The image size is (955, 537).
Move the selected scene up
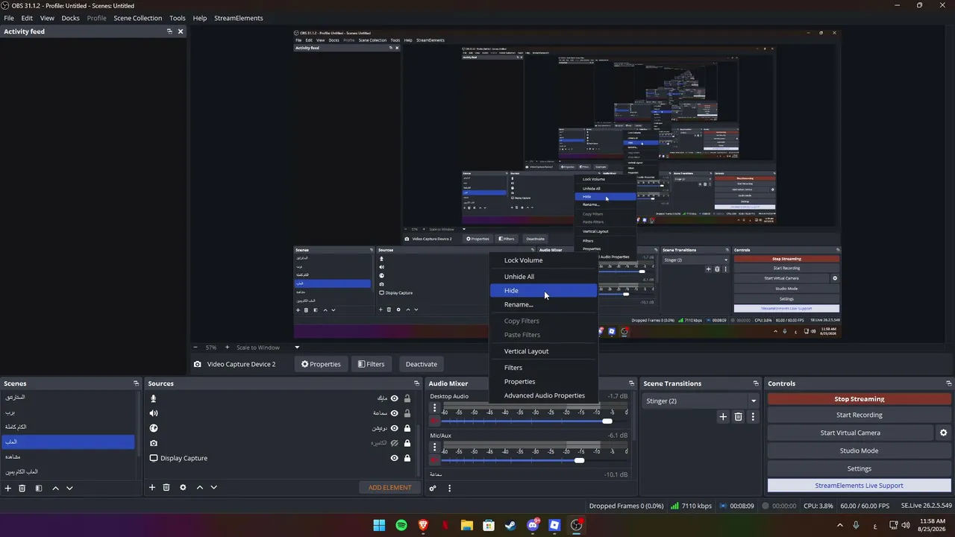(x=55, y=488)
